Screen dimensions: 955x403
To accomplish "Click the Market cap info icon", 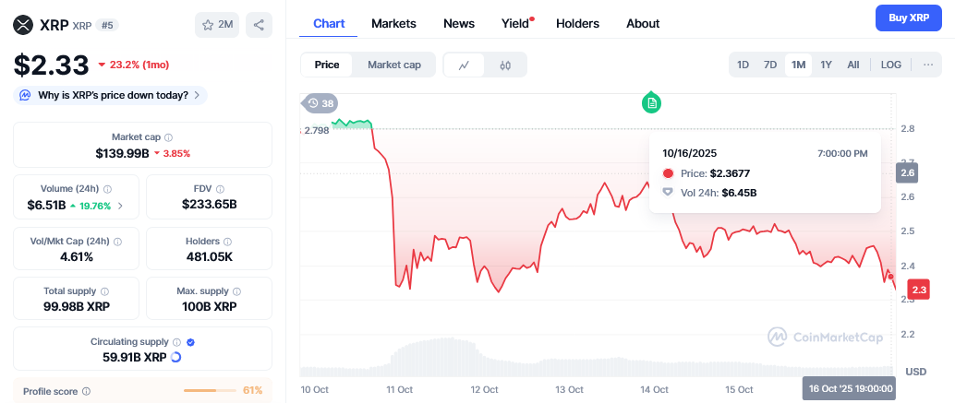I will (168, 137).
